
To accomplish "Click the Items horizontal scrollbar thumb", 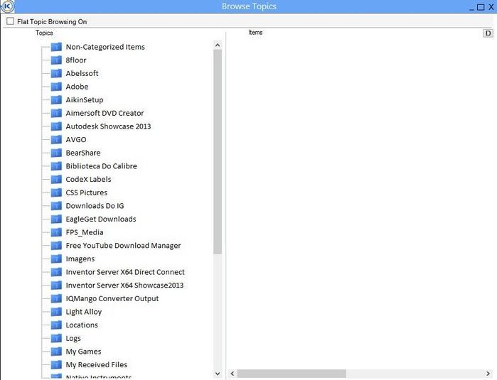I will [292, 374].
